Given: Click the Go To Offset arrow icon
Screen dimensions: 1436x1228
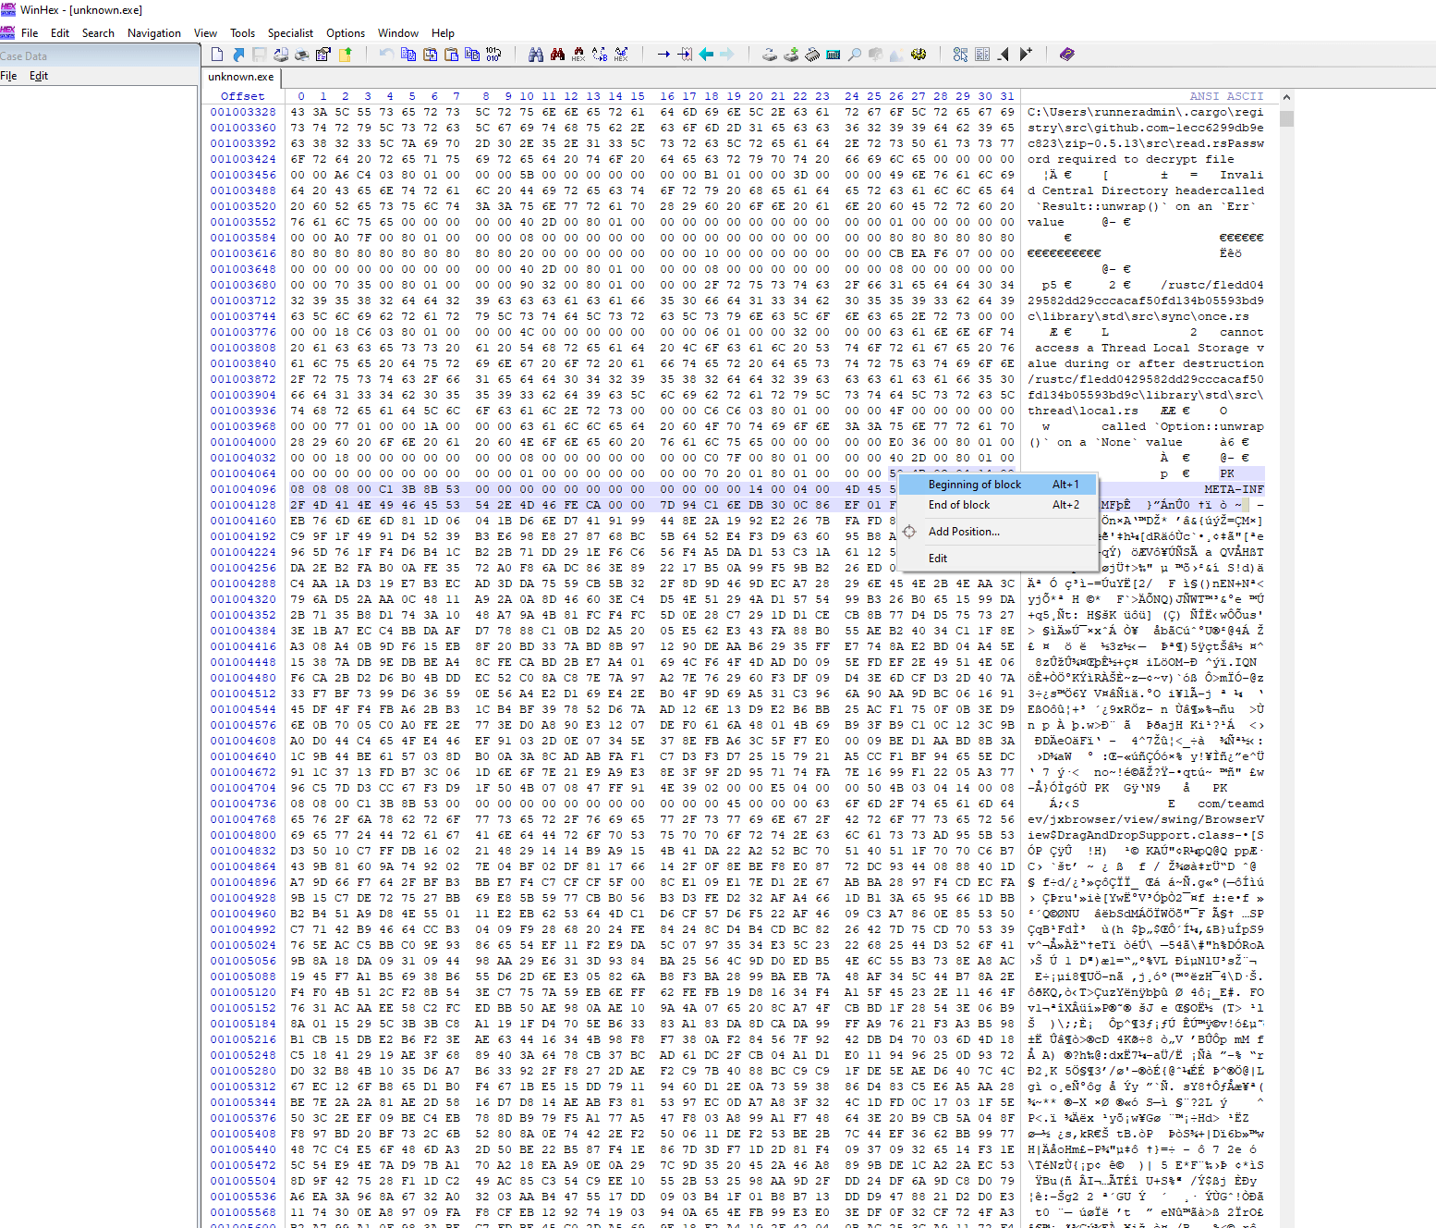Looking at the screenshot, I should click(x=663, y=55).
